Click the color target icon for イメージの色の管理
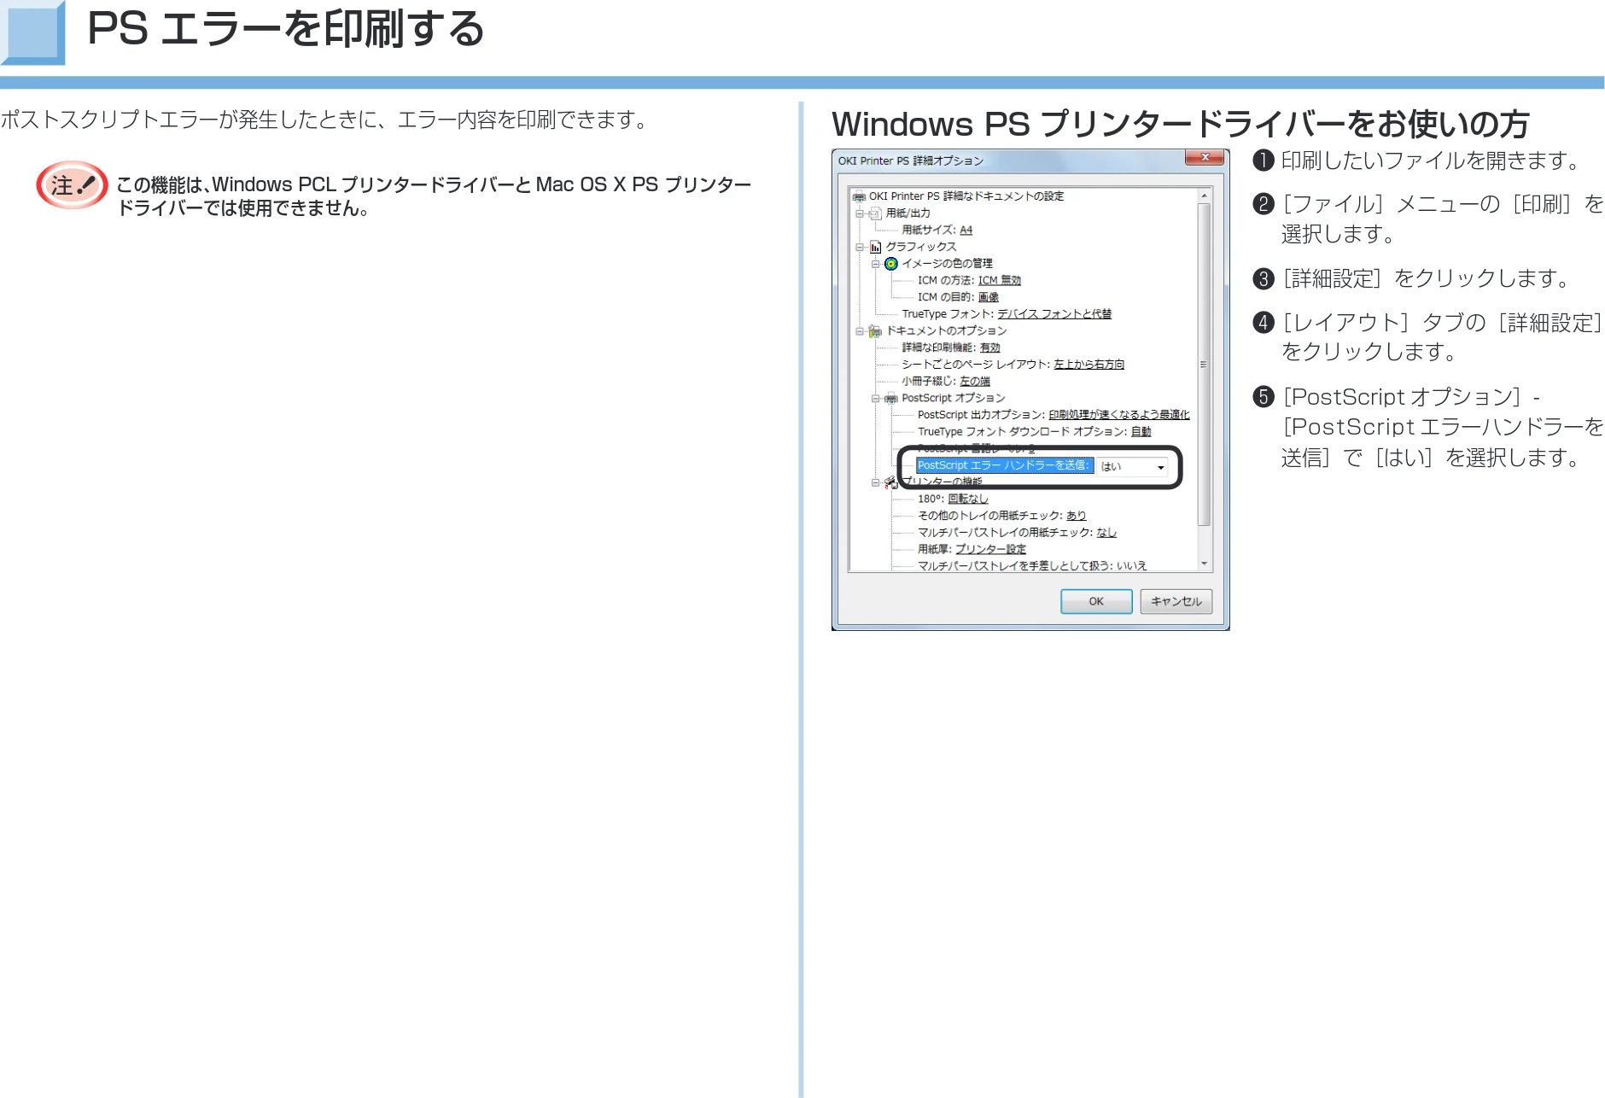The image size is (1605, 1098). [x=891, y=264]
